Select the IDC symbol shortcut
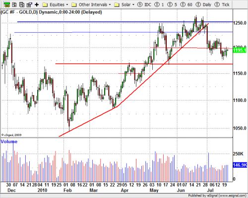The height and width of the screenshot is (198, 248). (144, 4)
